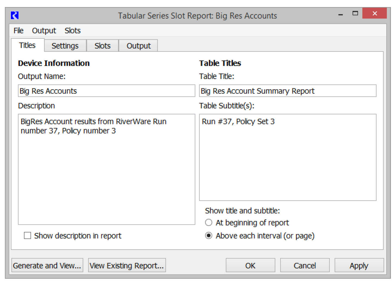Select At beginning of report option

coord(209,223)
